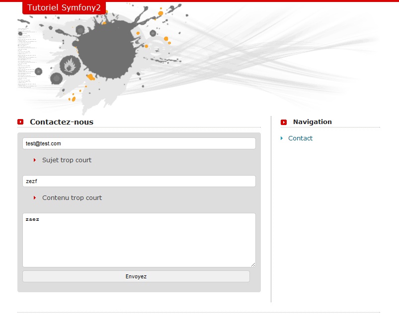Select the 'Sujet trop court' error text
Screen dimensions: 399x321
[67, 160]
